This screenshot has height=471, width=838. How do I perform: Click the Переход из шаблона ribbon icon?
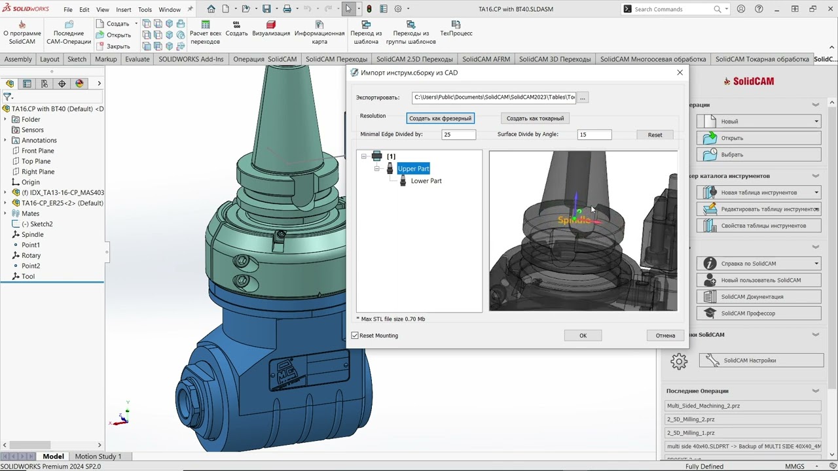(366, 33)
